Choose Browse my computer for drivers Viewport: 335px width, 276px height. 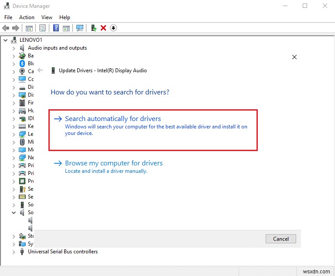tap(113, 163)
